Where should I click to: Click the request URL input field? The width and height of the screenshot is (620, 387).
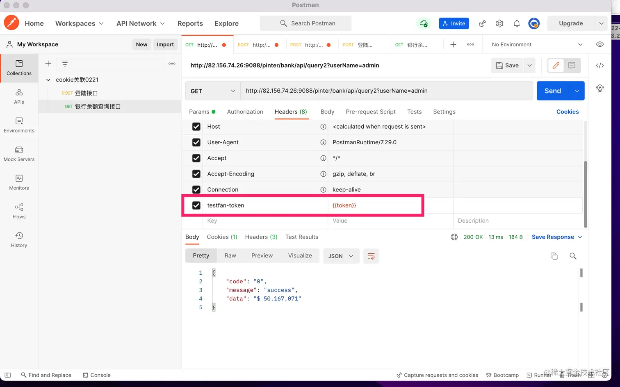(387, 91)
